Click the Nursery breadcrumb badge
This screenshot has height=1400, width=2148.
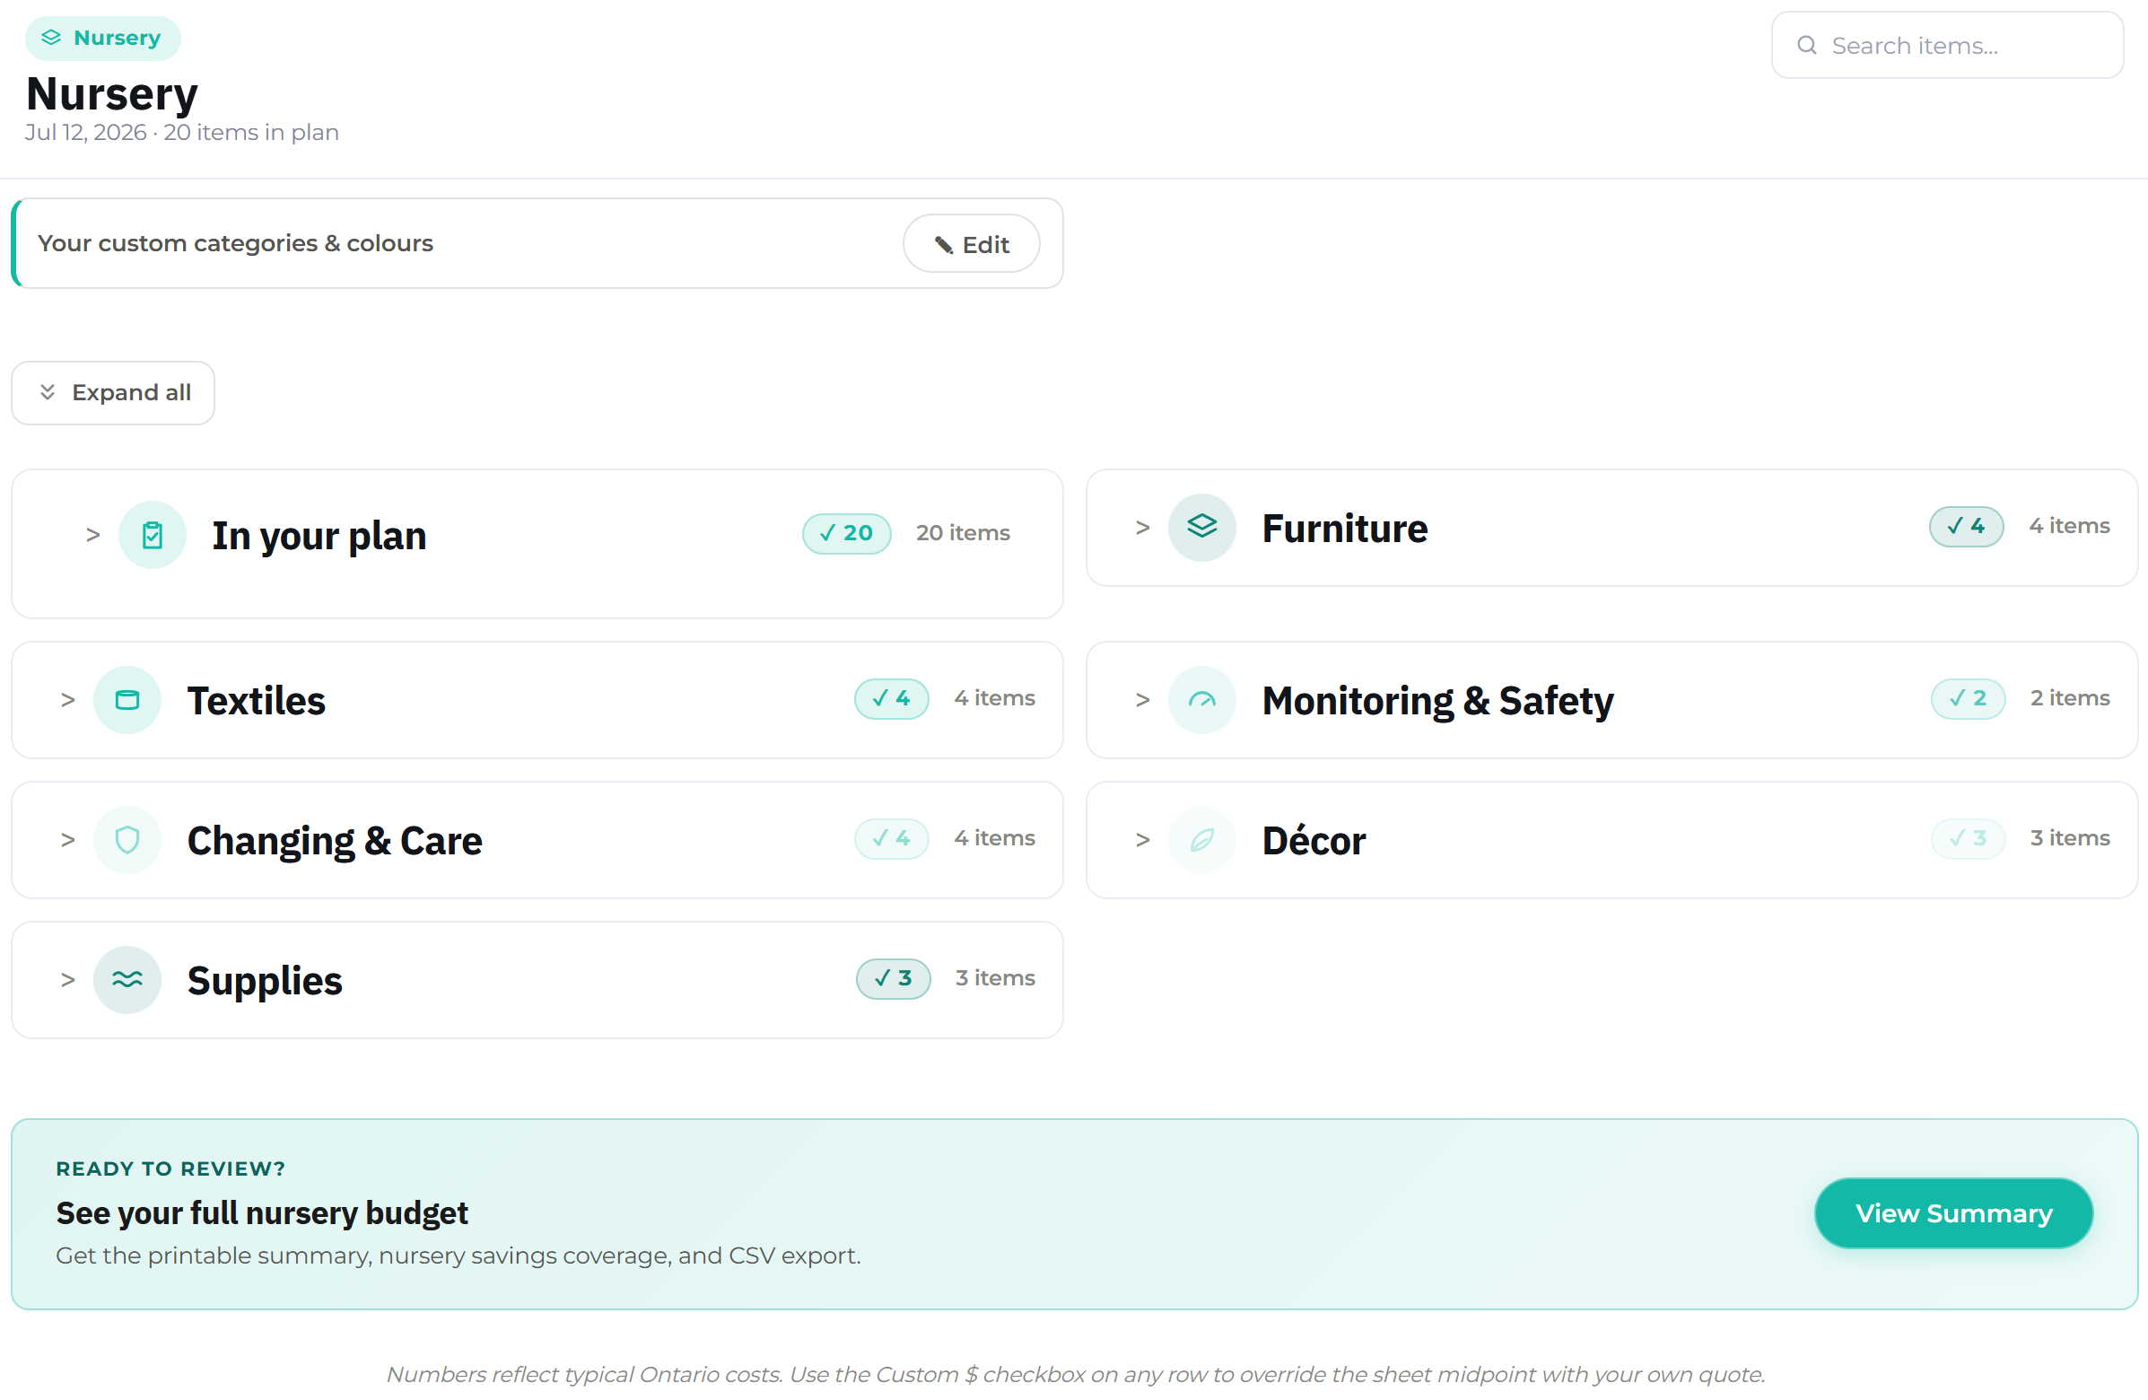tap(103, 38)
